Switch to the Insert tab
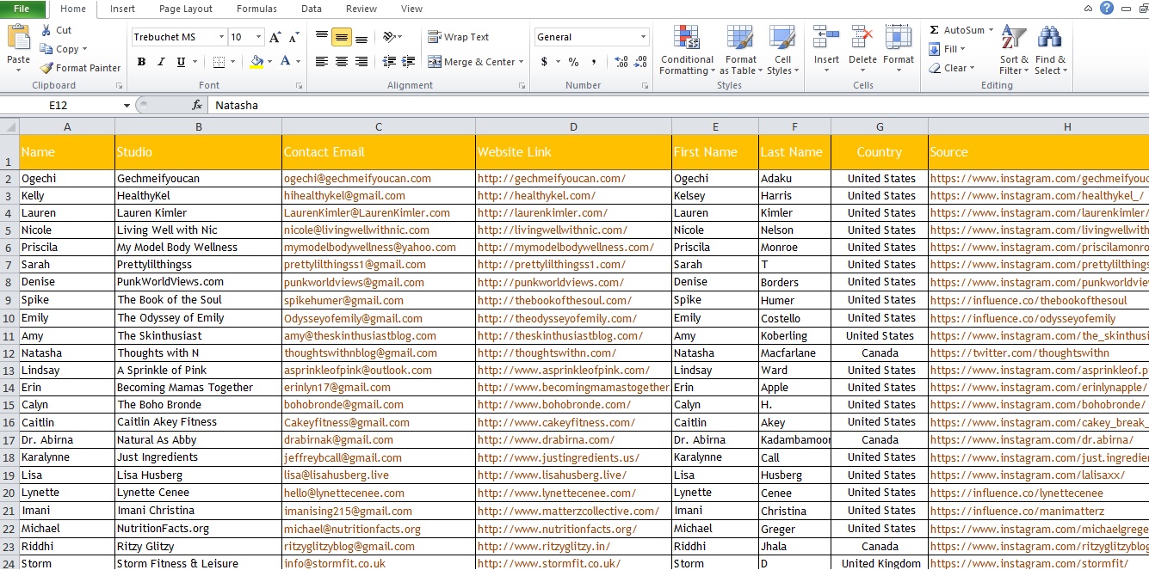The height and width of the screenshot is (570, 1149). pos(122,9)
